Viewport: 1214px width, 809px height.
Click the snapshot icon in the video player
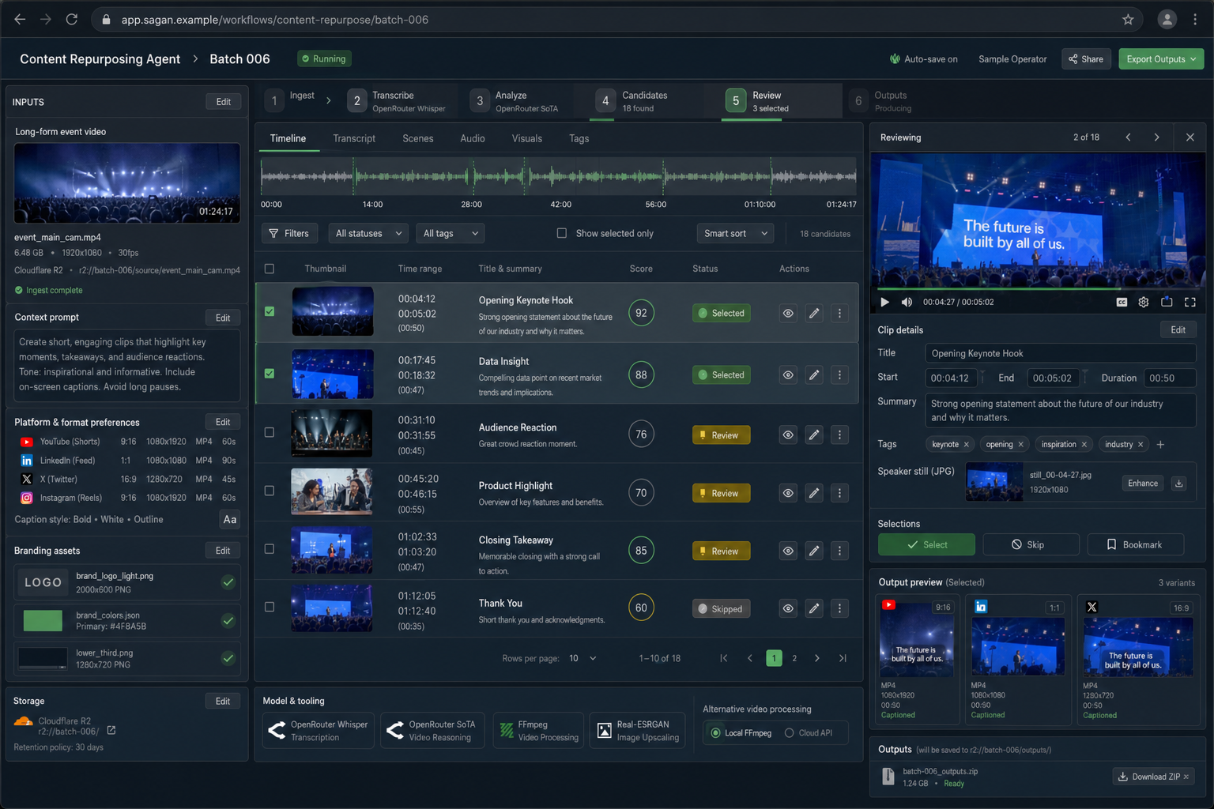[1167, 302]
